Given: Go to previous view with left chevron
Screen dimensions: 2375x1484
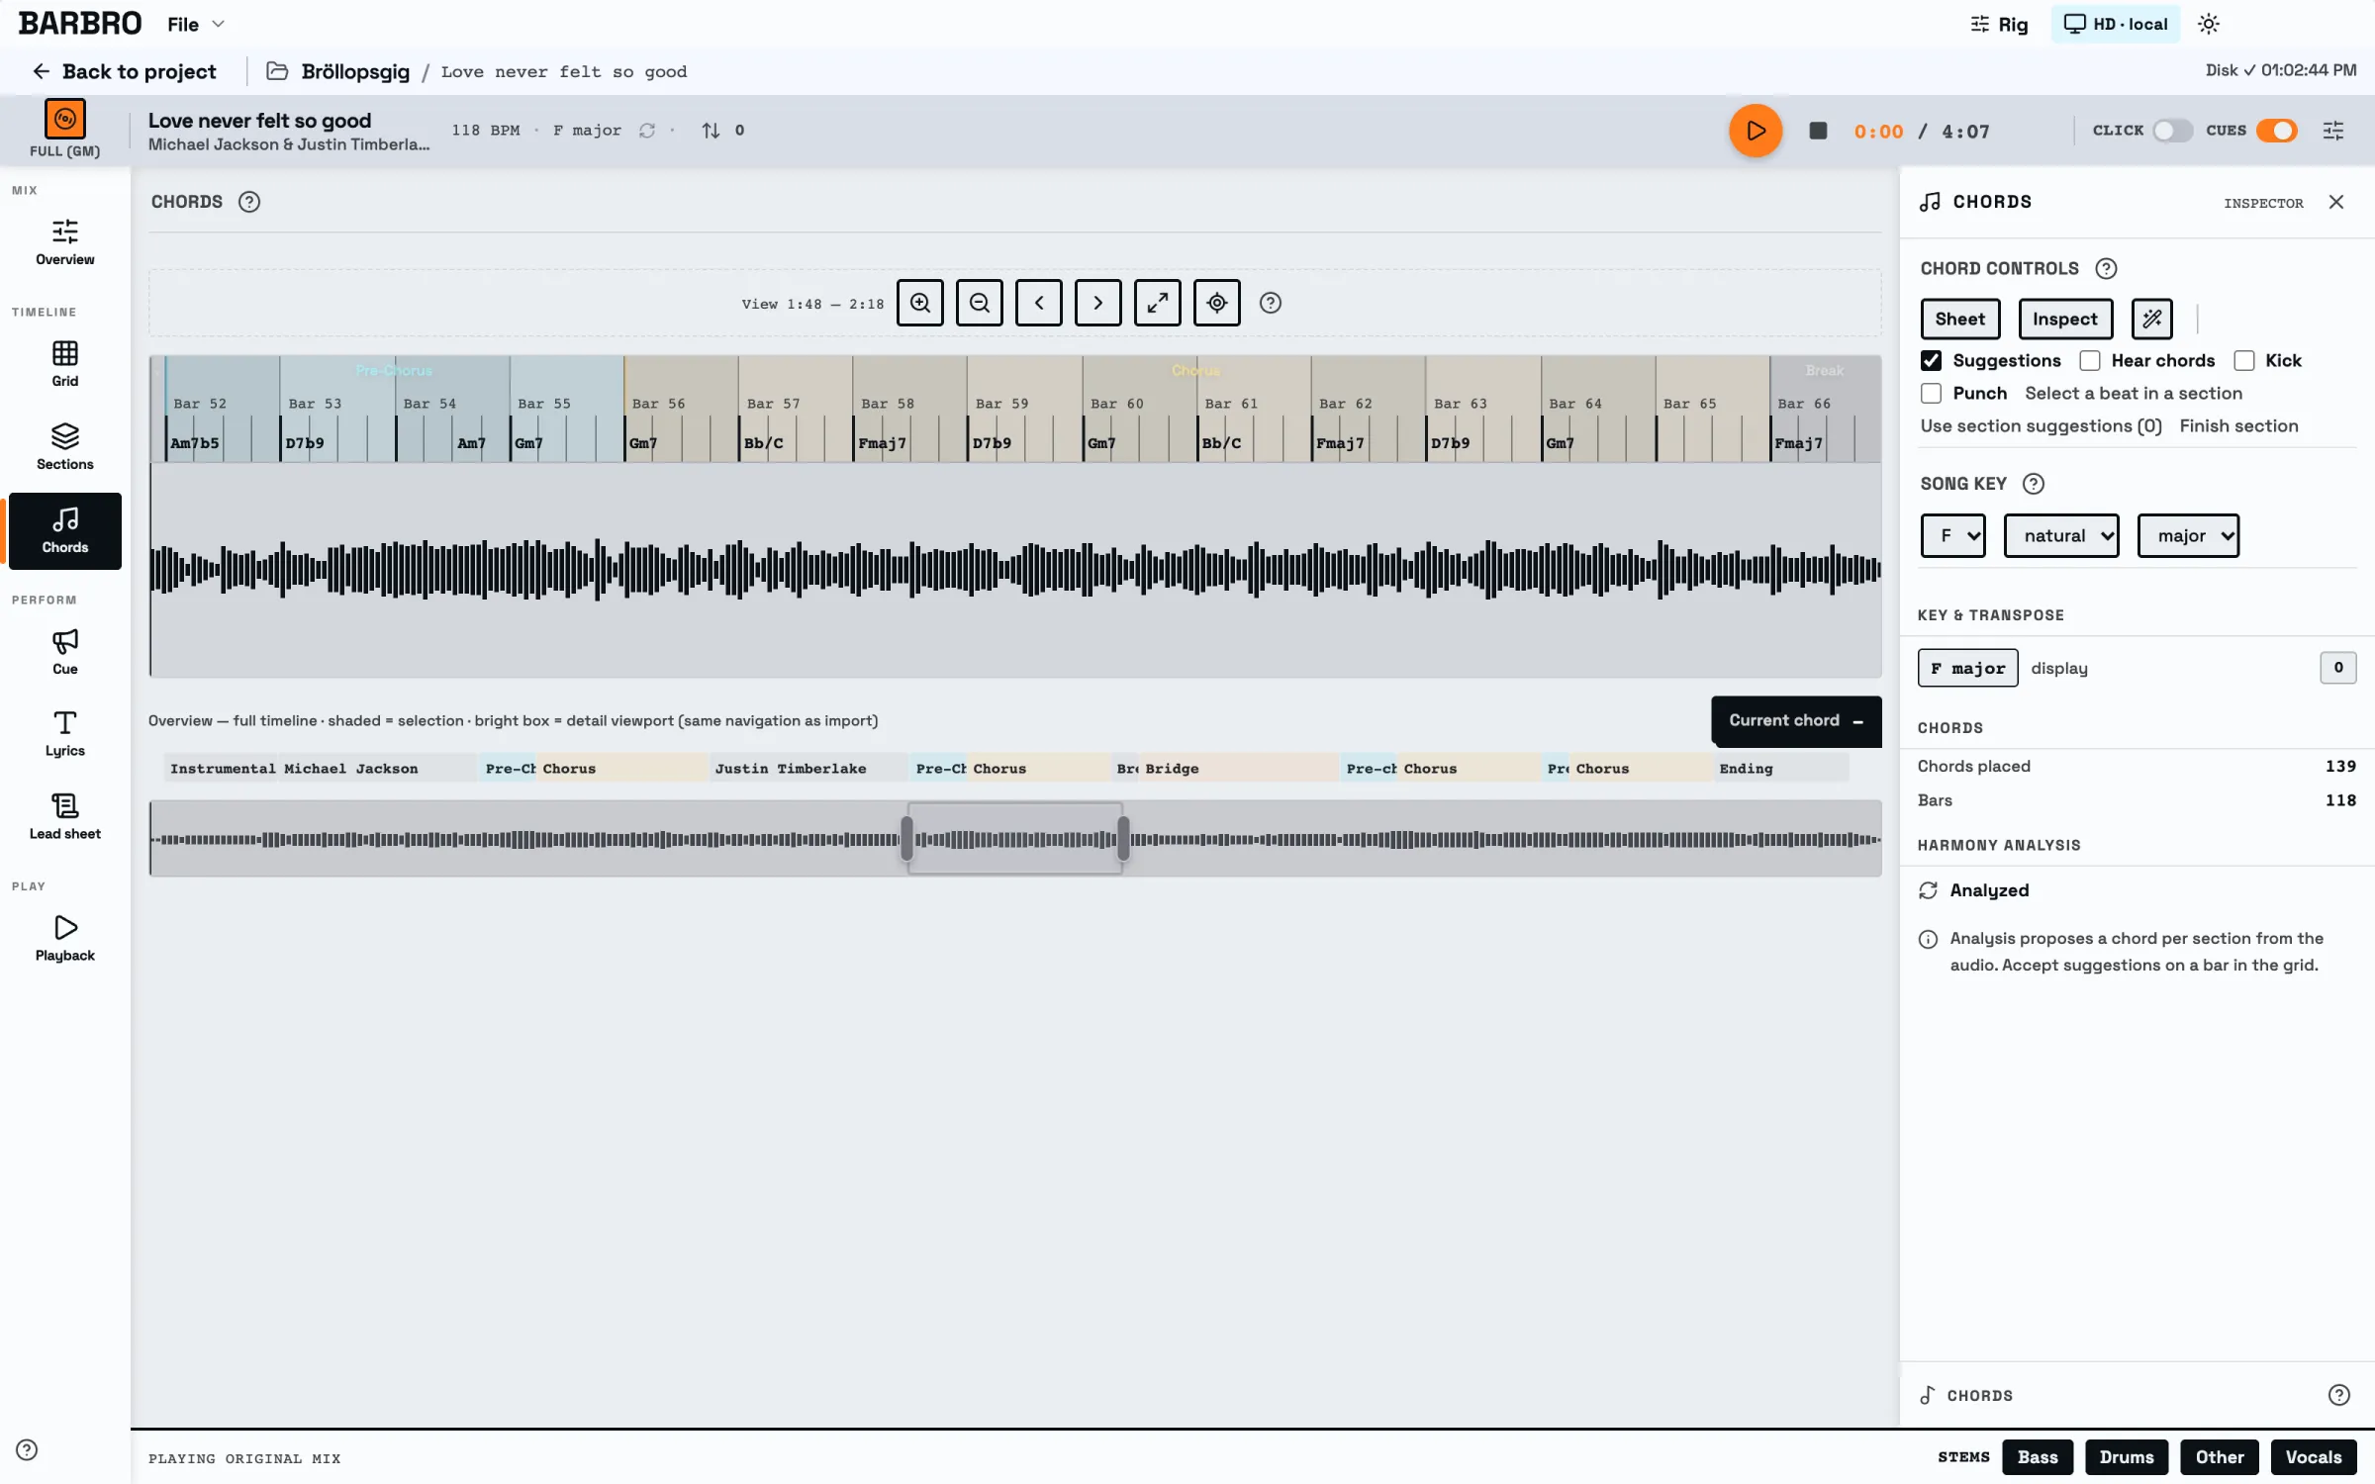Looking at the screenshot, I should tap(1039, 303).
